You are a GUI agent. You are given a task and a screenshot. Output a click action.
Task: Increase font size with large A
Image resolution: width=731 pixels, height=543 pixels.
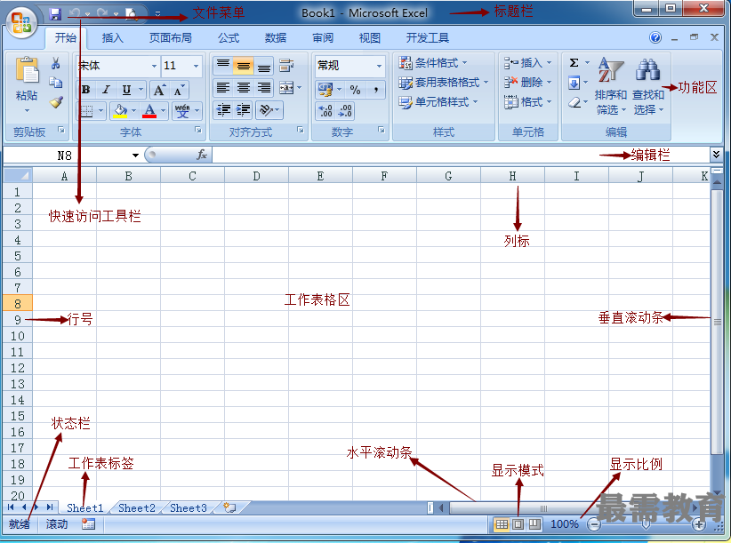(159, 90)
